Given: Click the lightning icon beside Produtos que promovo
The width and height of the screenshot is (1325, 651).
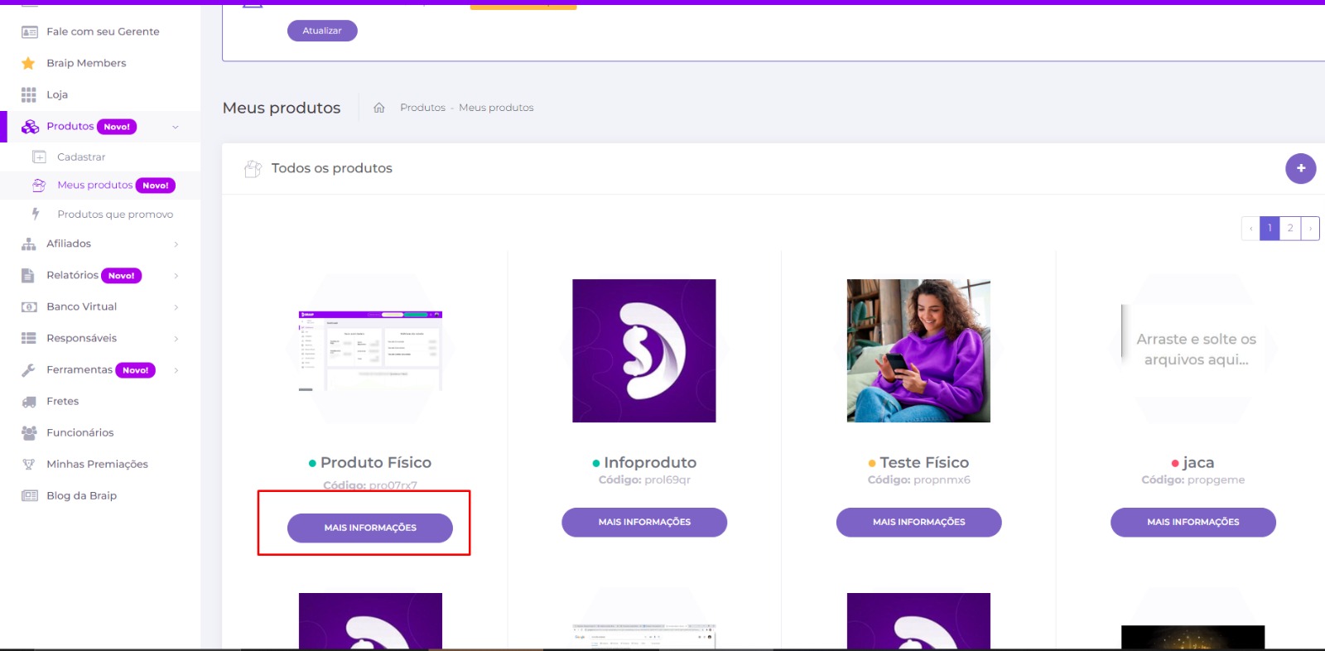Looking at the screenshot, I should click(x=36, y=214).
